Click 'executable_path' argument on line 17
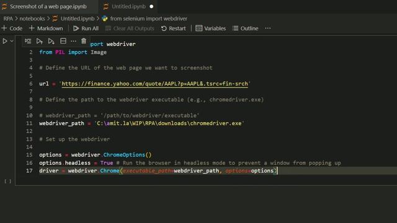This screenshot has width=397, height=223. coord(148,171)
